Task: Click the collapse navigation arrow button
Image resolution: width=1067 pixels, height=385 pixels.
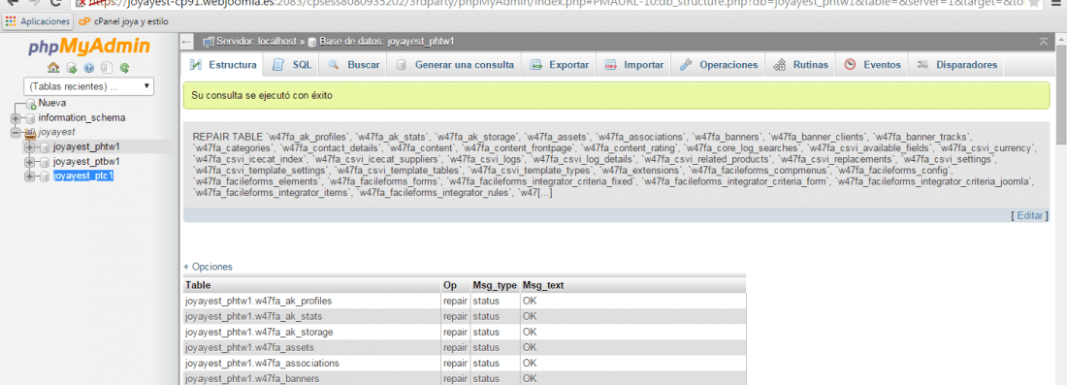Action: pyautogui.click(x=187, y=42)
